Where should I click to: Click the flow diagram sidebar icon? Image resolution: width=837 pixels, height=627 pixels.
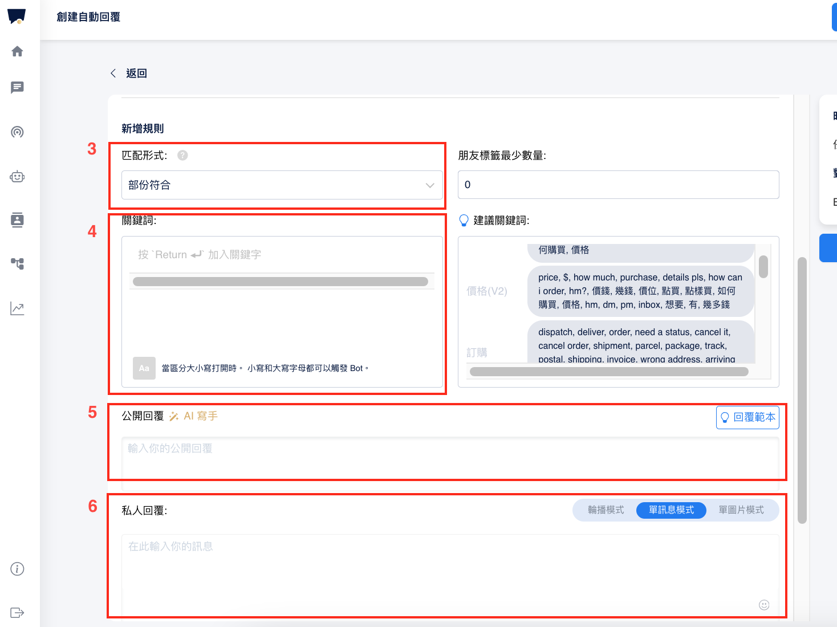click(x=17, y=263)
